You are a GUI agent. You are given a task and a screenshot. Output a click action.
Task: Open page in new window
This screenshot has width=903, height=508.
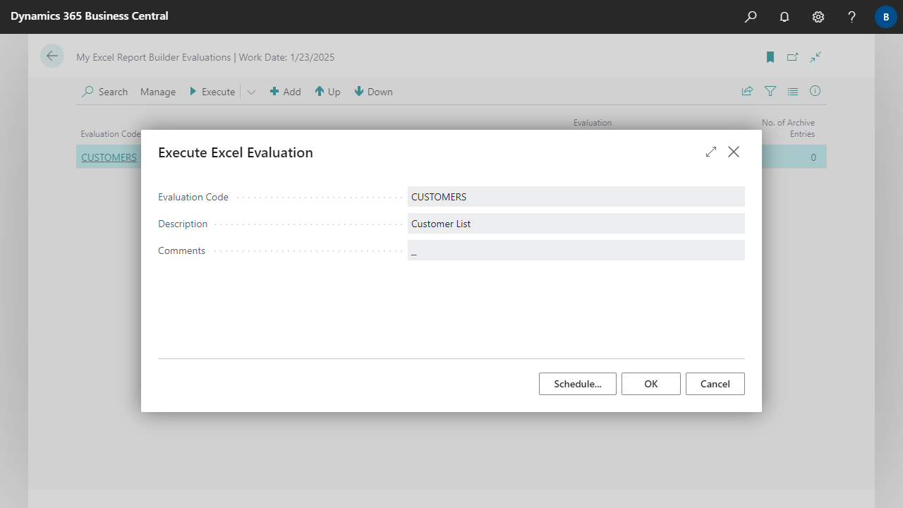[793, 57]
